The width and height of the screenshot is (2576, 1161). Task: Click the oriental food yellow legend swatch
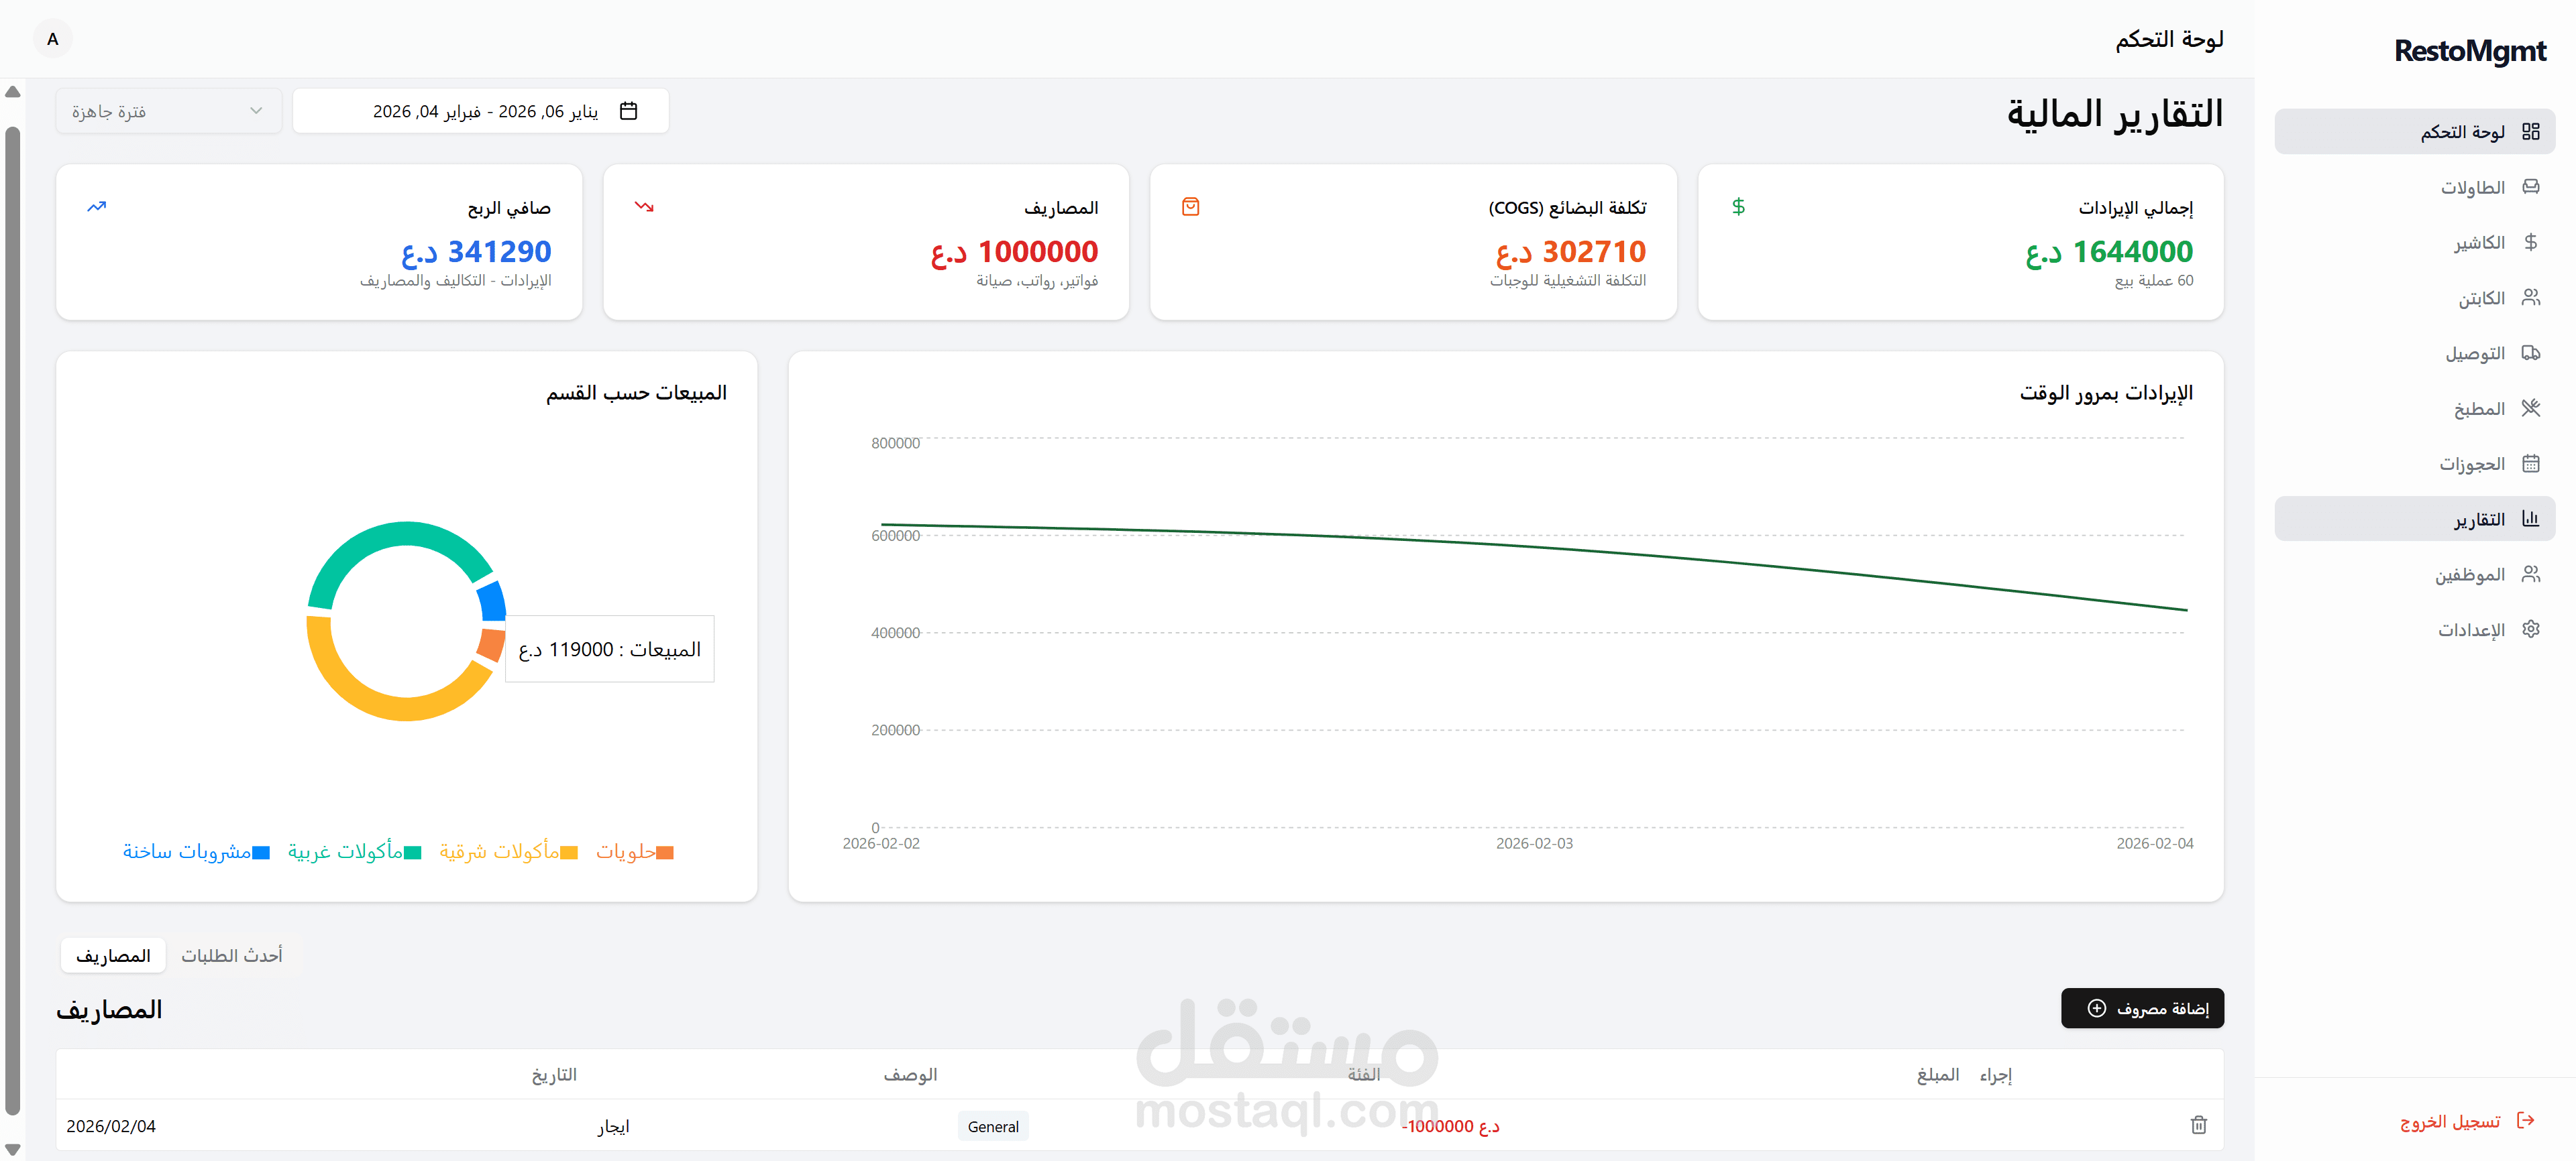pos(569,852)
